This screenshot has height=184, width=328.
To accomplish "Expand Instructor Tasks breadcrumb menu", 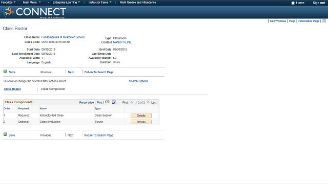I will point(100,3).
